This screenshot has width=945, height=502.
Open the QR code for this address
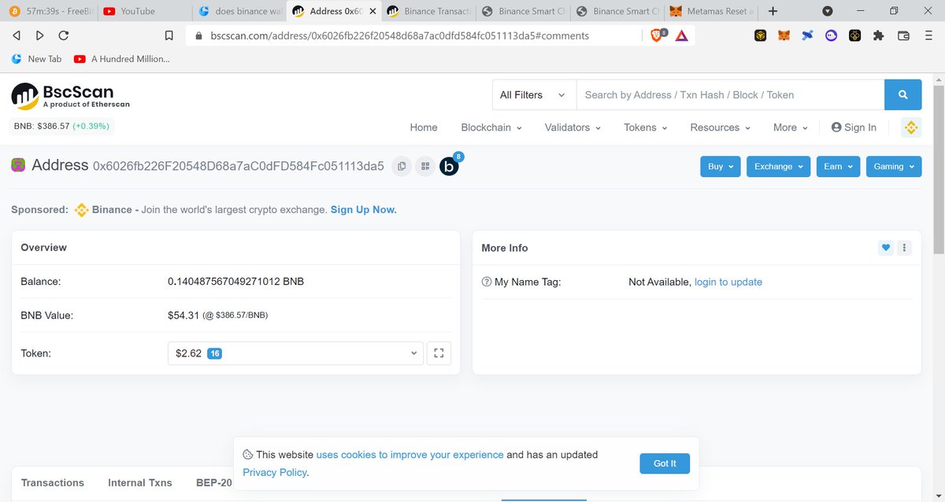click(x=424, y=166)
